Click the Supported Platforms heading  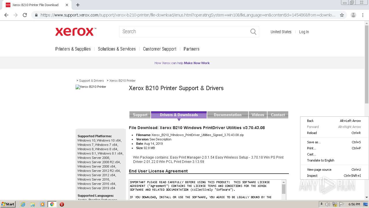(95, 136)
